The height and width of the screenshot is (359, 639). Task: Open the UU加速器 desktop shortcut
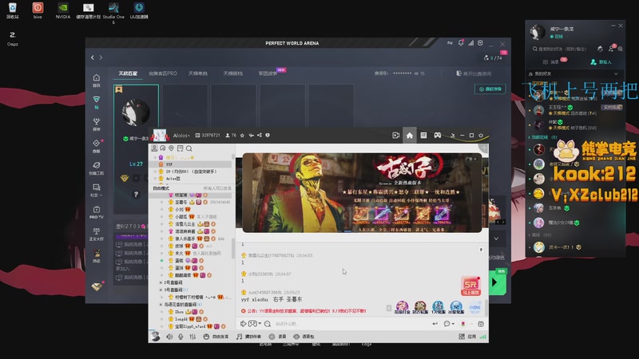click(x=139, y=10)
